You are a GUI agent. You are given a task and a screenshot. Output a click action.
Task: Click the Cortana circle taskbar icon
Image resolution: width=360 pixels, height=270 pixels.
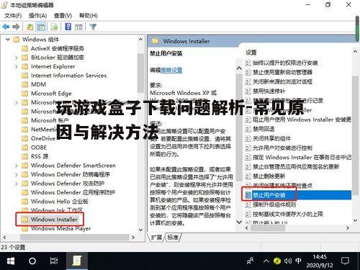[32, 261]
